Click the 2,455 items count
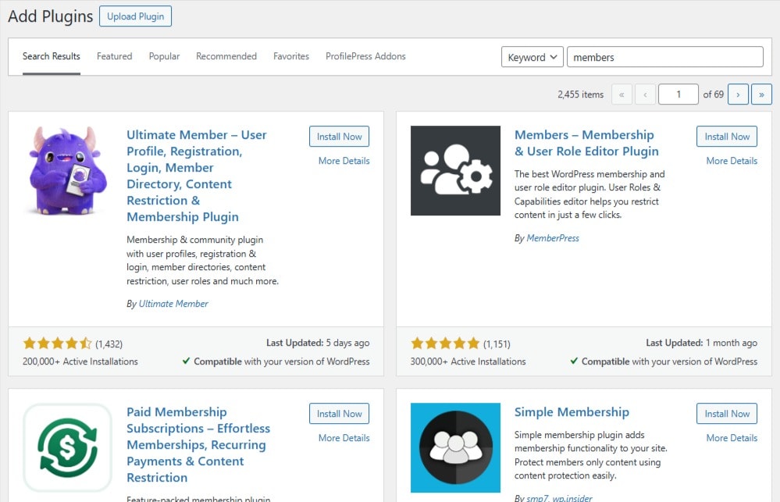 coord(581,94)
